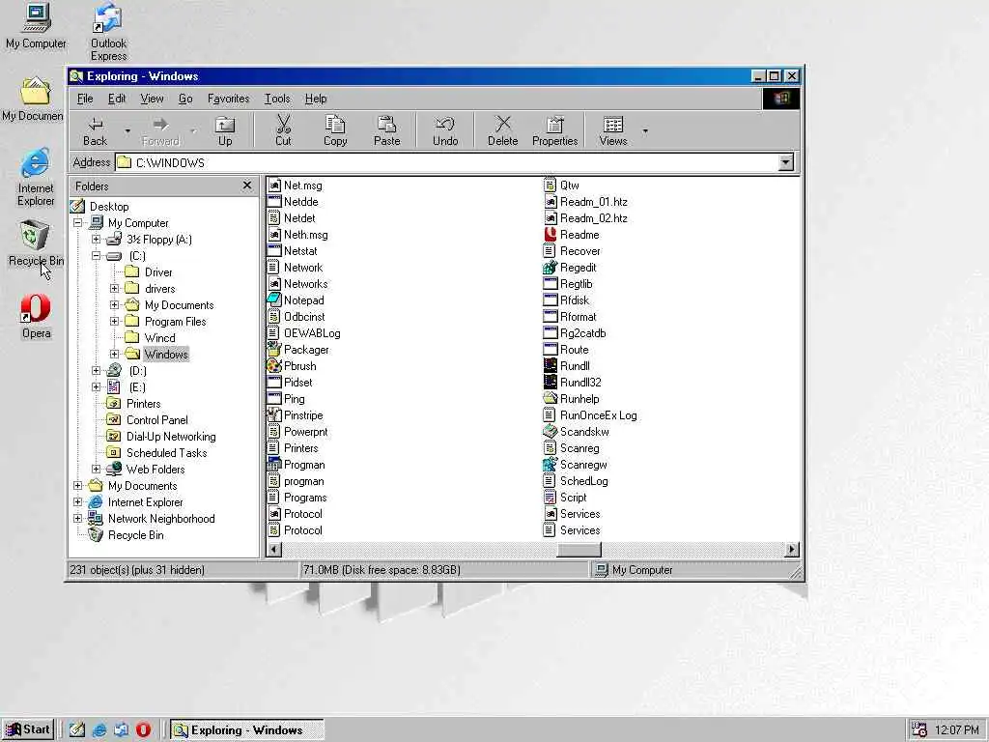Open the File menu
This screenshot has height=742, width=989.
tap(85, 99)
